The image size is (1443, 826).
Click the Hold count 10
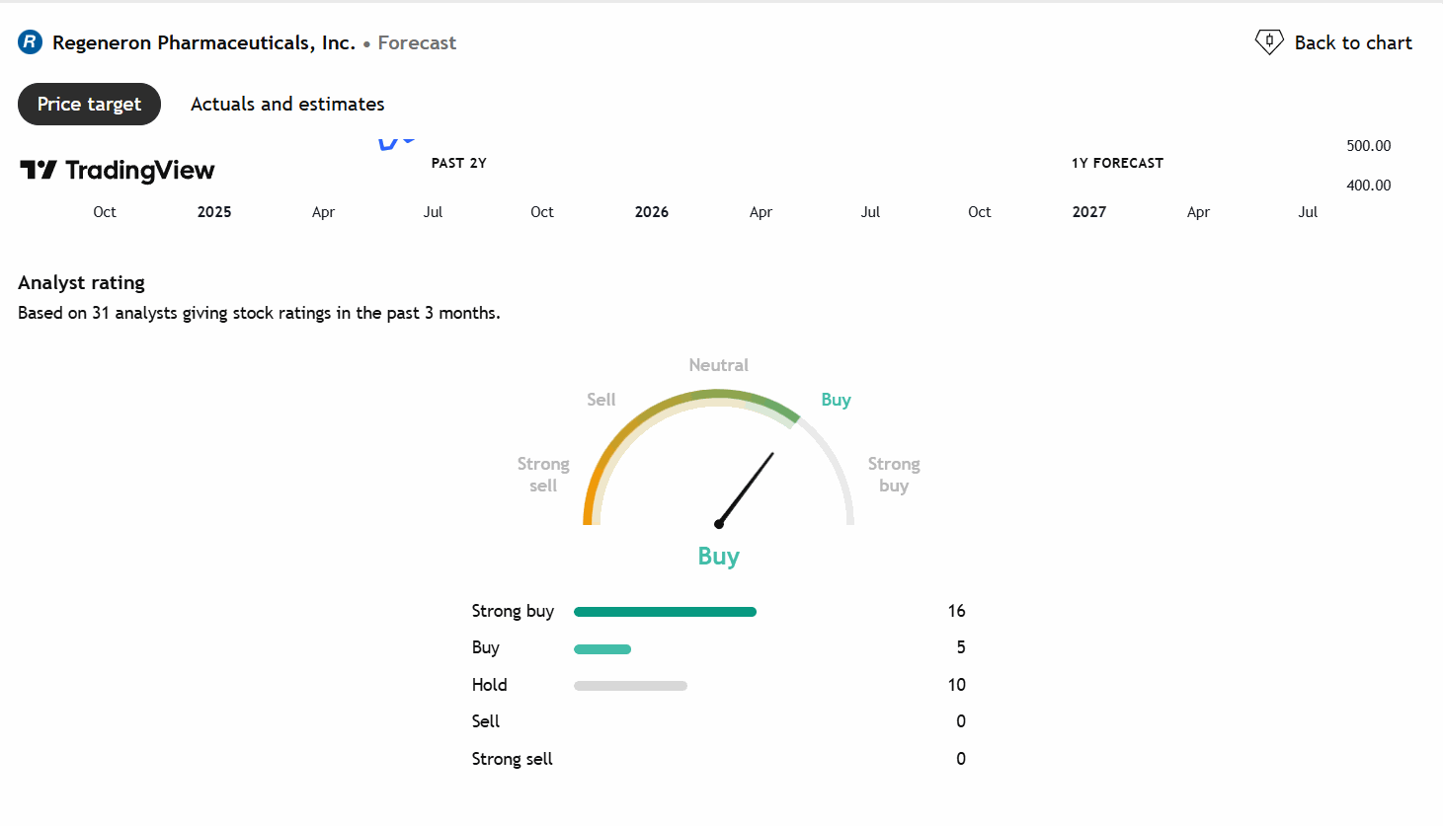956,685
